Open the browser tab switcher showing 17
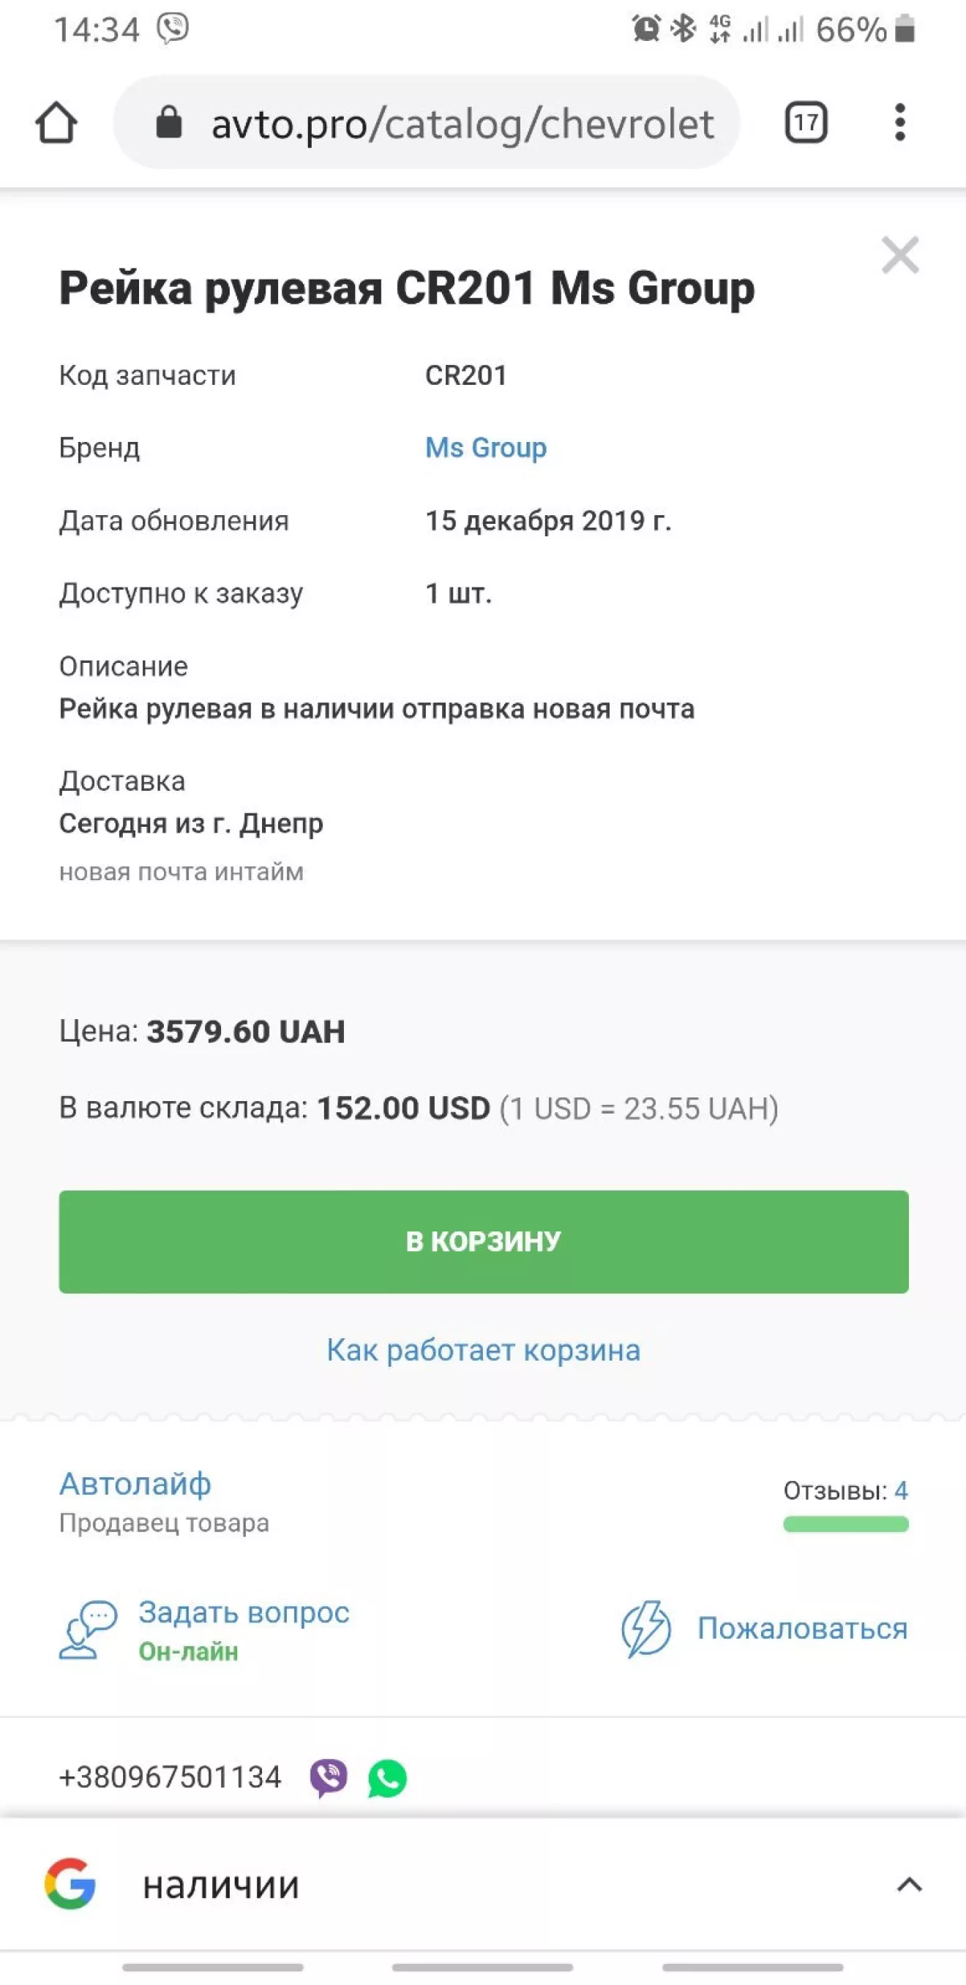Viewport: 966px width, 1985px height. point(806,122)
